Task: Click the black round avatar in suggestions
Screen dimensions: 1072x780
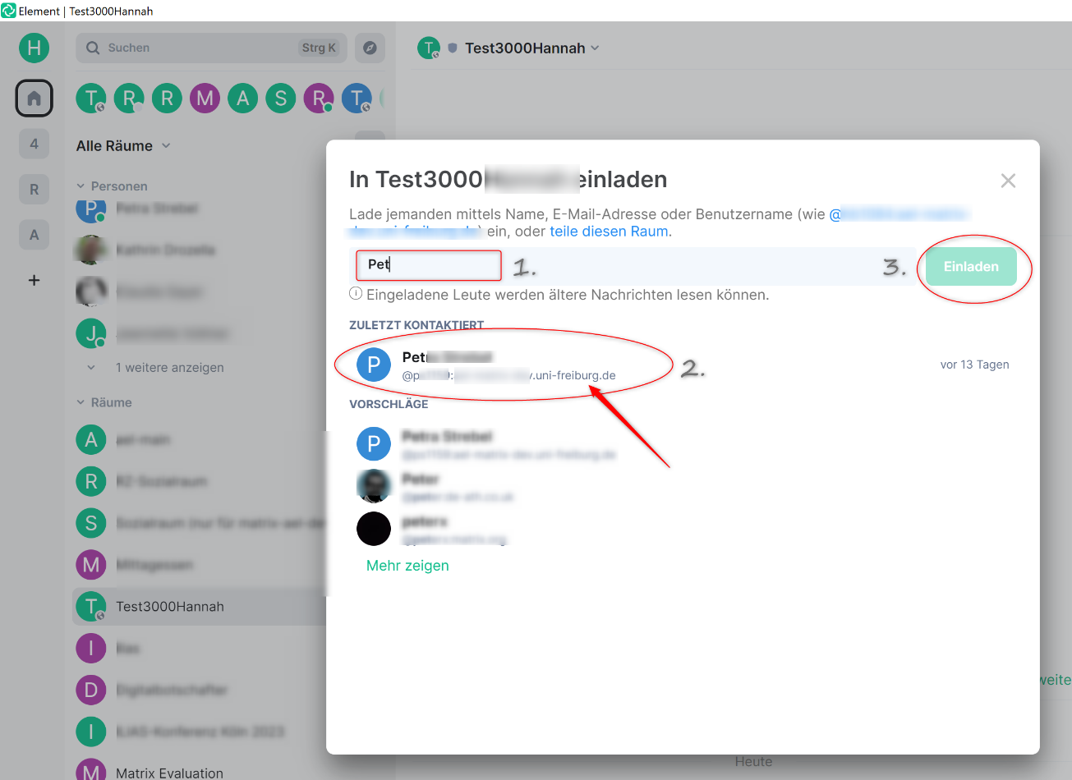Action: (x=374, y=529)
